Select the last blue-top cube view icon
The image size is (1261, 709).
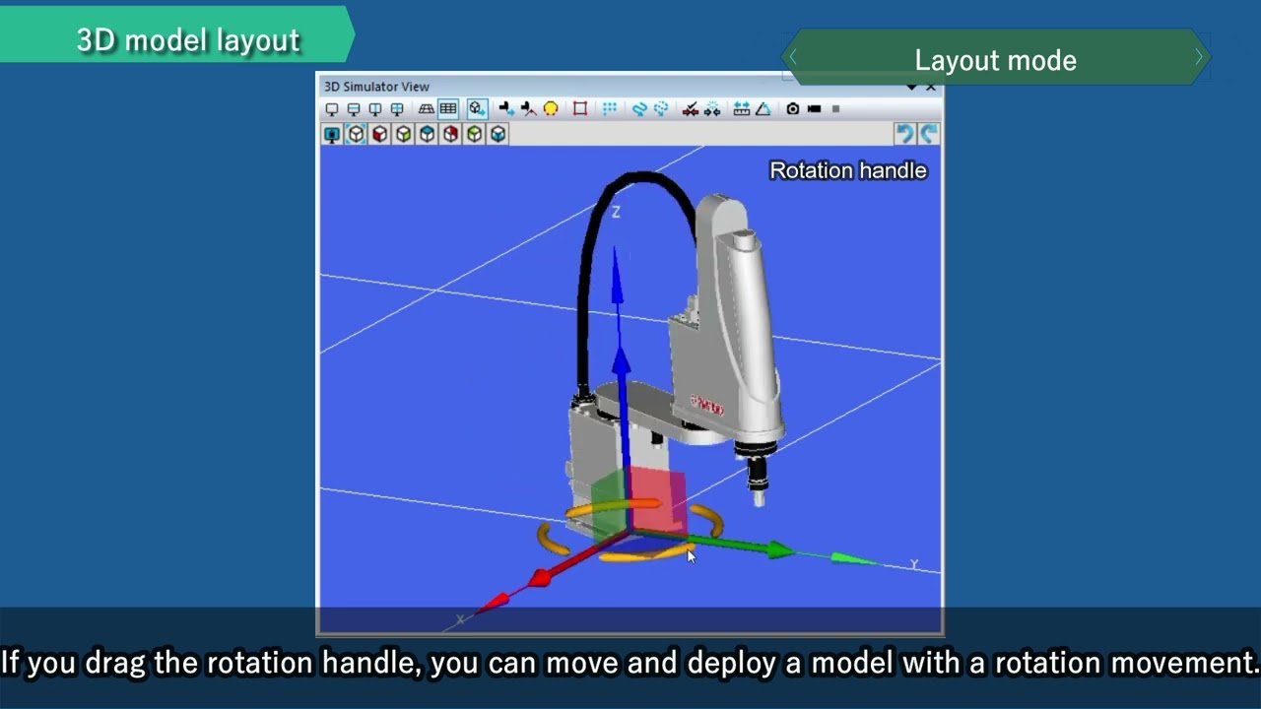pyautogui.click(x=498, y=134)
